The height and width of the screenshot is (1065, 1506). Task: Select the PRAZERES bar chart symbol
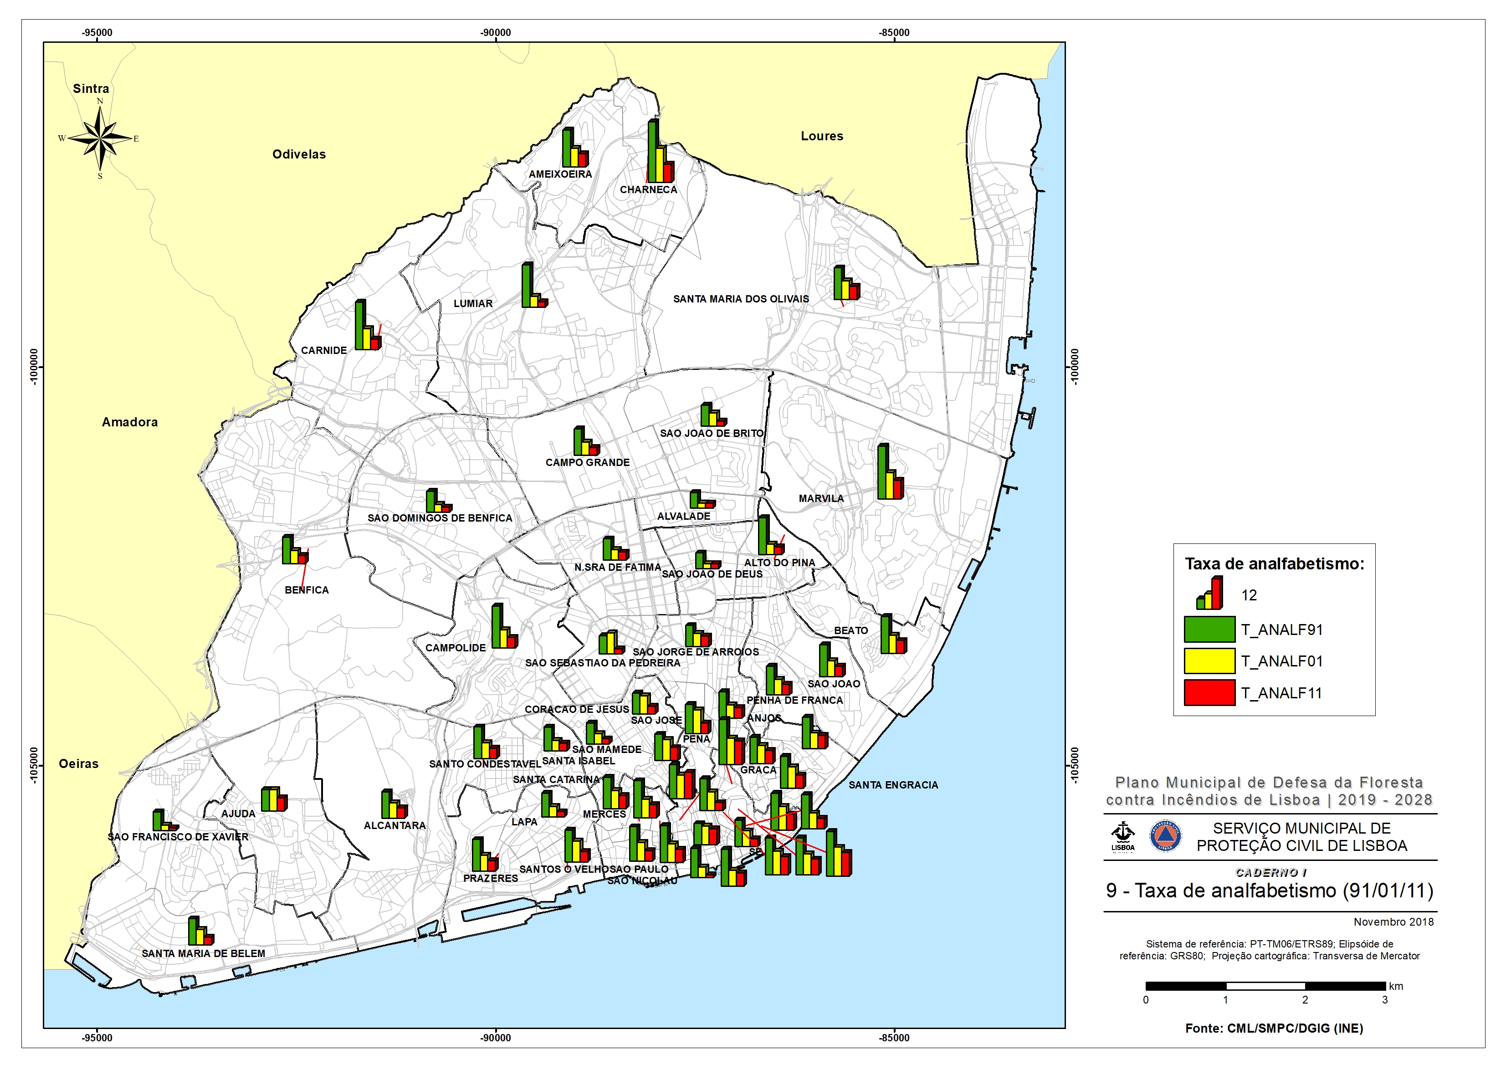point(485,855)
